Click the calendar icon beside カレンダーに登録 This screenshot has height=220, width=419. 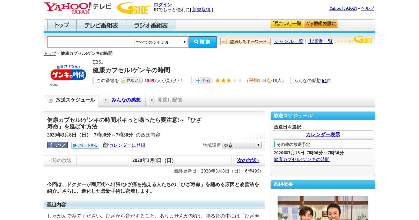[x=105, y=145]
